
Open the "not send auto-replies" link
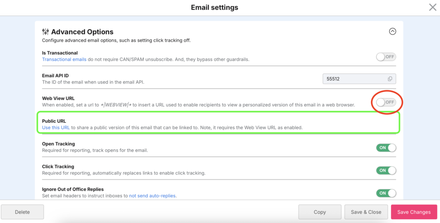(x=153, y=196)
